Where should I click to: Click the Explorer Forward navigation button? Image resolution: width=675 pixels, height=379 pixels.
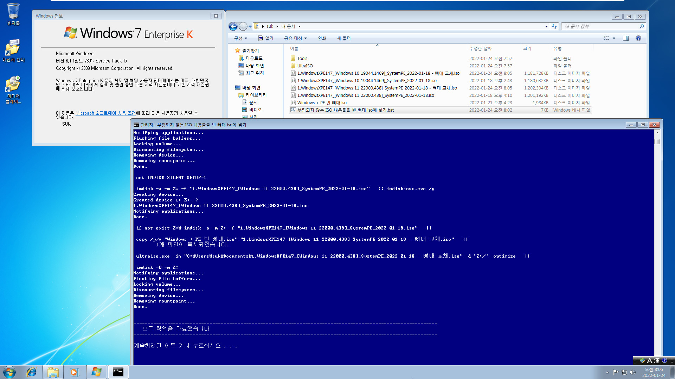(243, 26)
